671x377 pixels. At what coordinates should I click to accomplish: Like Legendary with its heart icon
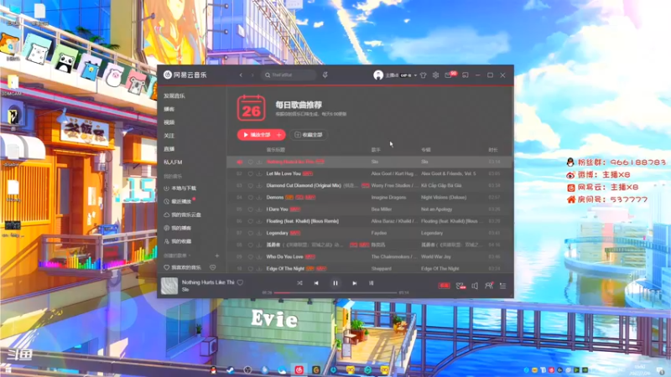tap(250, 234)
